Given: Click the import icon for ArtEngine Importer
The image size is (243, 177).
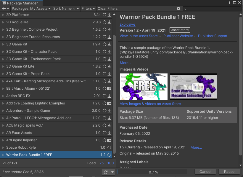Looking at the screenshot, I should 109,140.
